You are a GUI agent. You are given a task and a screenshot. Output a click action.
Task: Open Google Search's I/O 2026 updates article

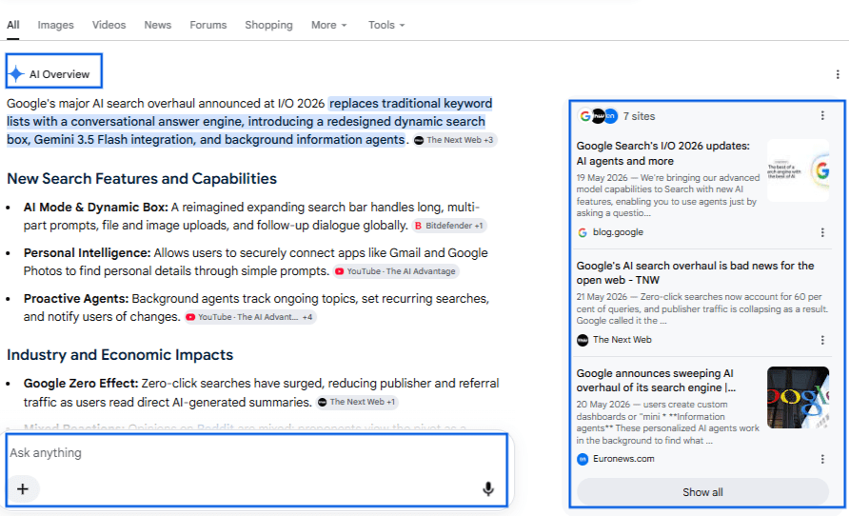663,153
